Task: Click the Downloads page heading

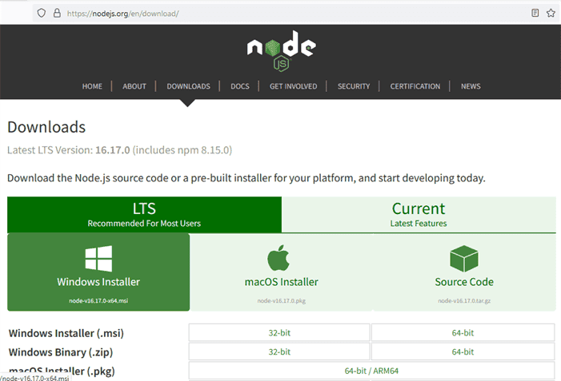Action: pyautogui.click(x=46, y=127)
